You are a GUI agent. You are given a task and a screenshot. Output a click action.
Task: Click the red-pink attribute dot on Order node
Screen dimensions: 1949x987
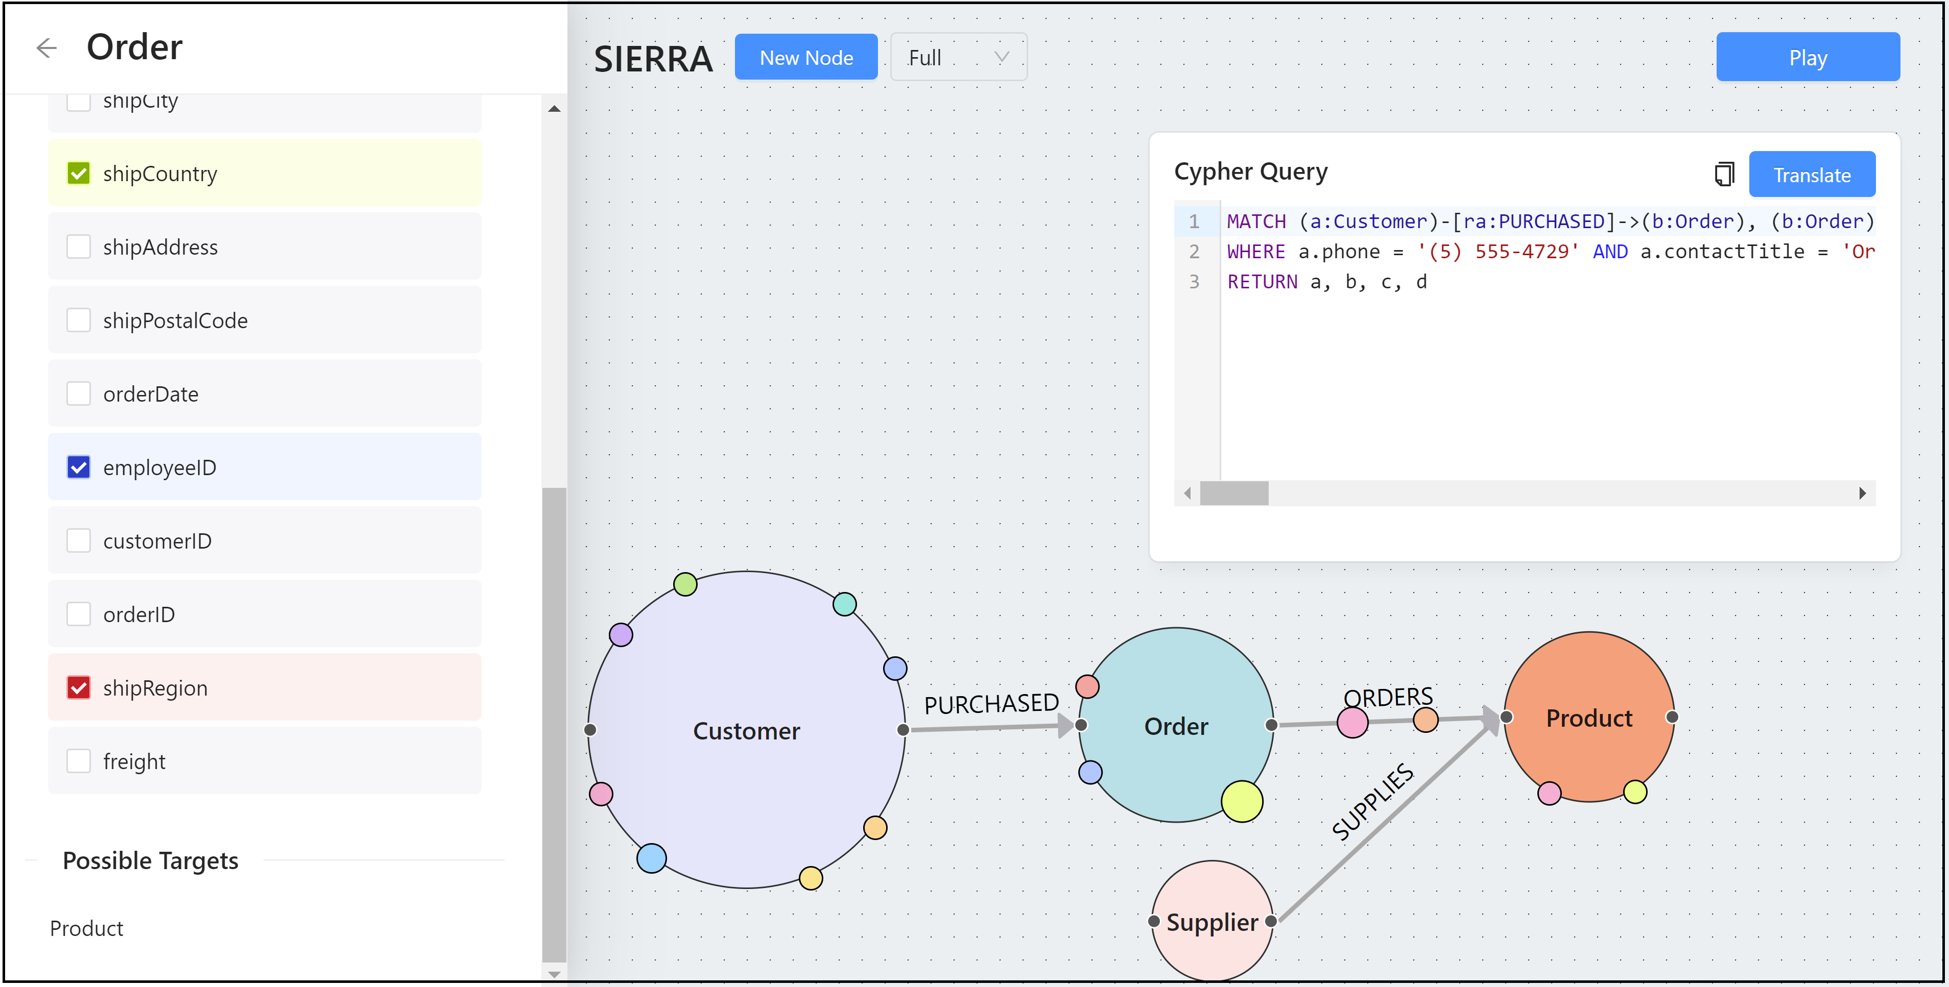[1087, 686]
